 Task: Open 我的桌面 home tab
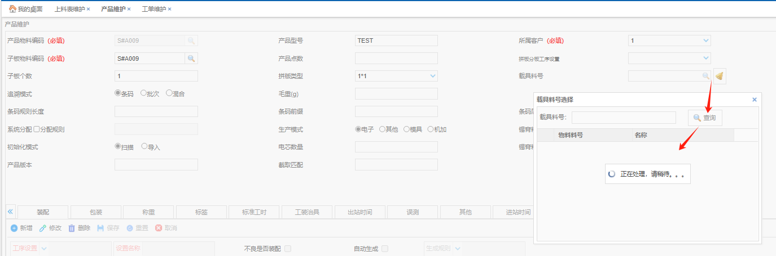pos(25,9)
